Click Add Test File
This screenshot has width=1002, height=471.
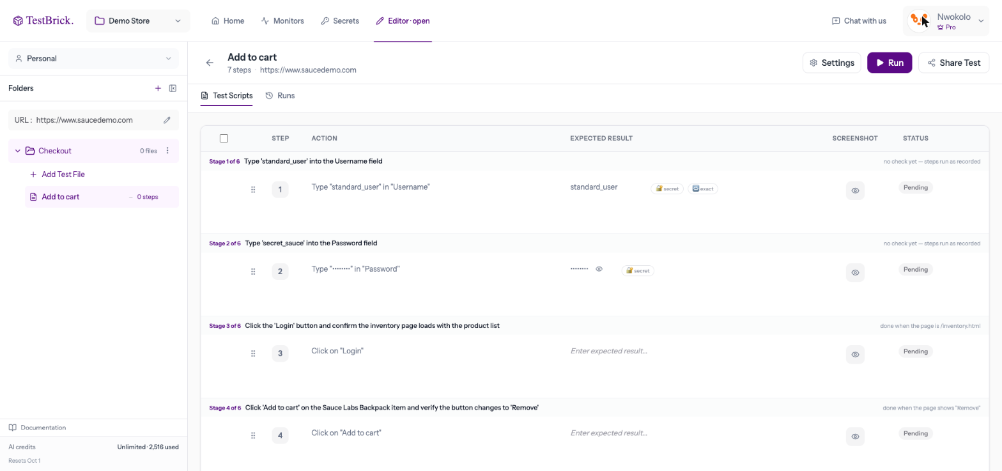coord(57,174)
